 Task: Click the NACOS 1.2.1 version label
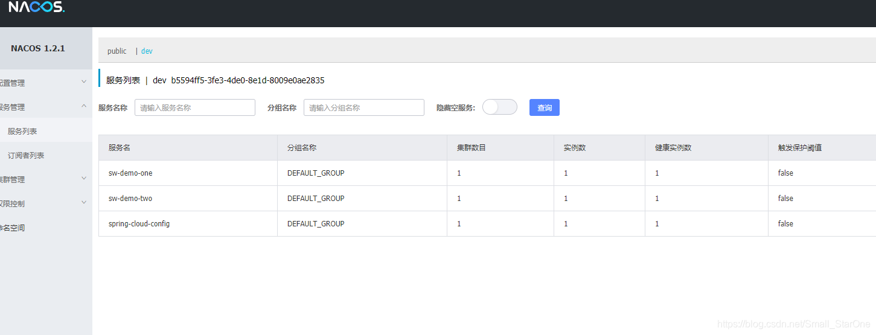coord(38,48)
